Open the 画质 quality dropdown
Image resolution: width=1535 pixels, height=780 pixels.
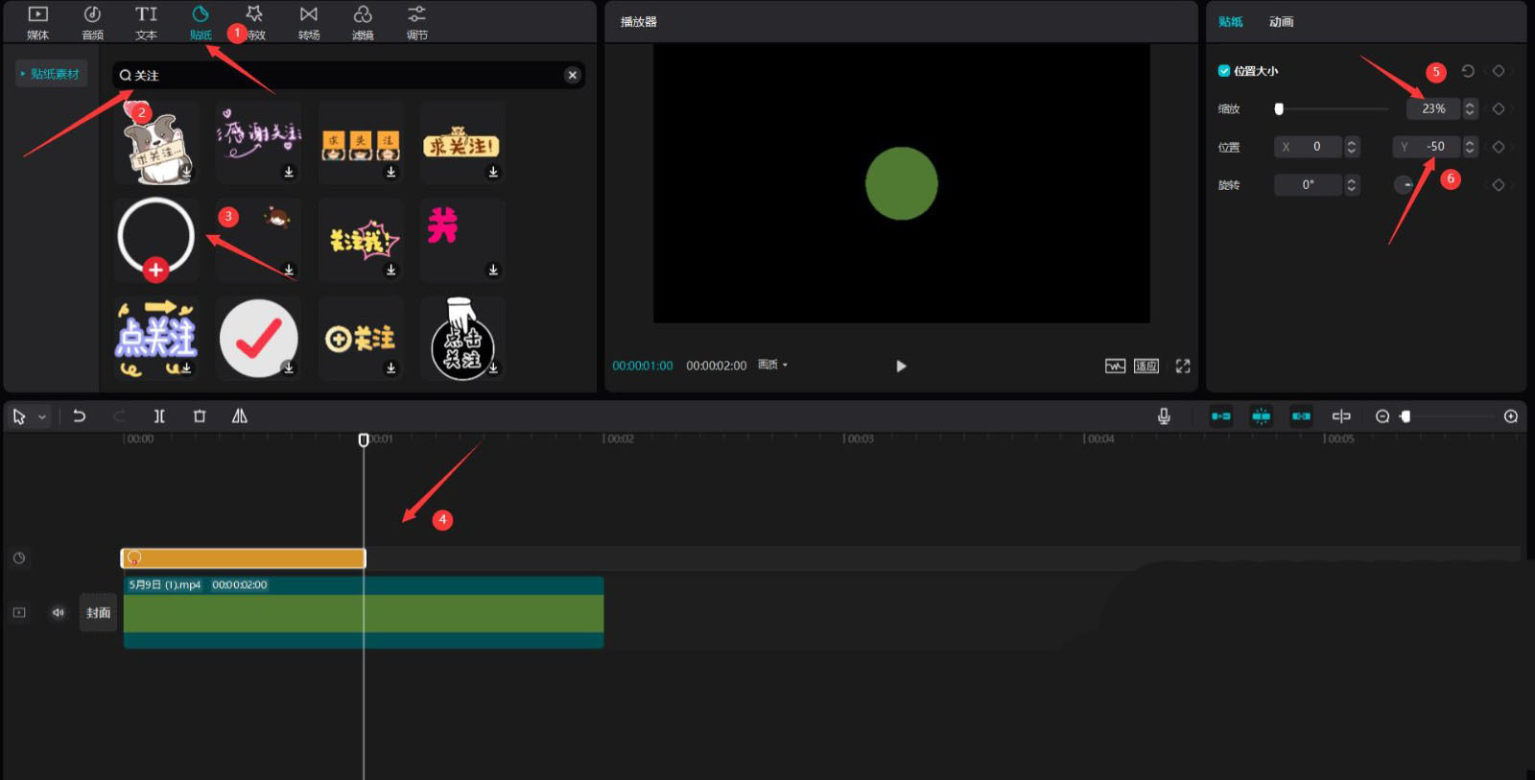[772, 366]
